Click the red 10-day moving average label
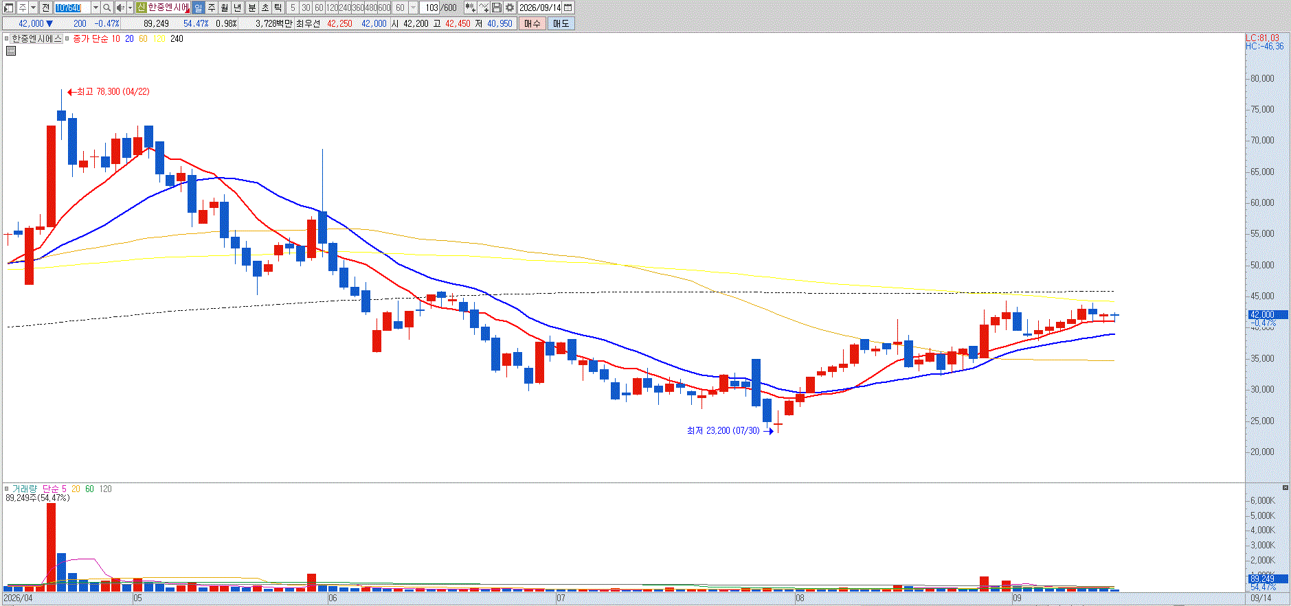 click(x=115, y=39)
